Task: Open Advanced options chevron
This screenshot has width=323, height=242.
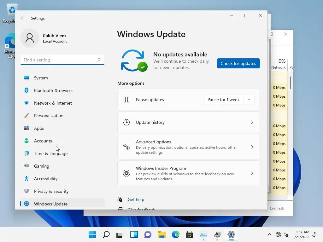Action: point(252,147)
